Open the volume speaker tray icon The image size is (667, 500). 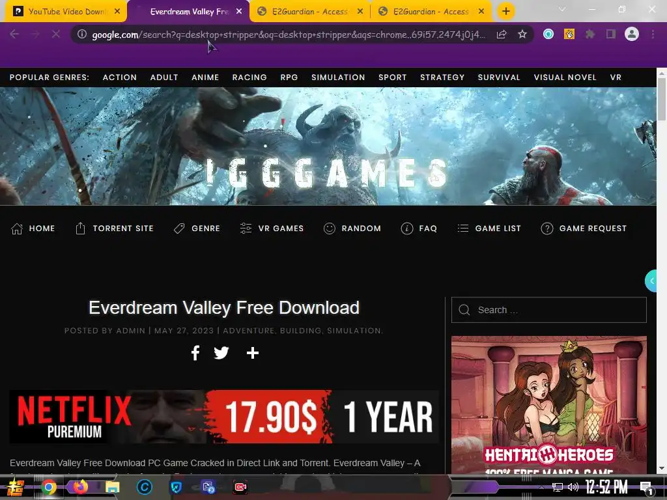click(573, 487)
